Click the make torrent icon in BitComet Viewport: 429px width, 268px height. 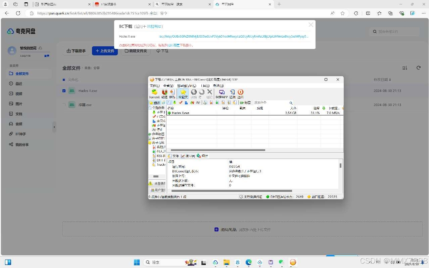pos(172,94)
